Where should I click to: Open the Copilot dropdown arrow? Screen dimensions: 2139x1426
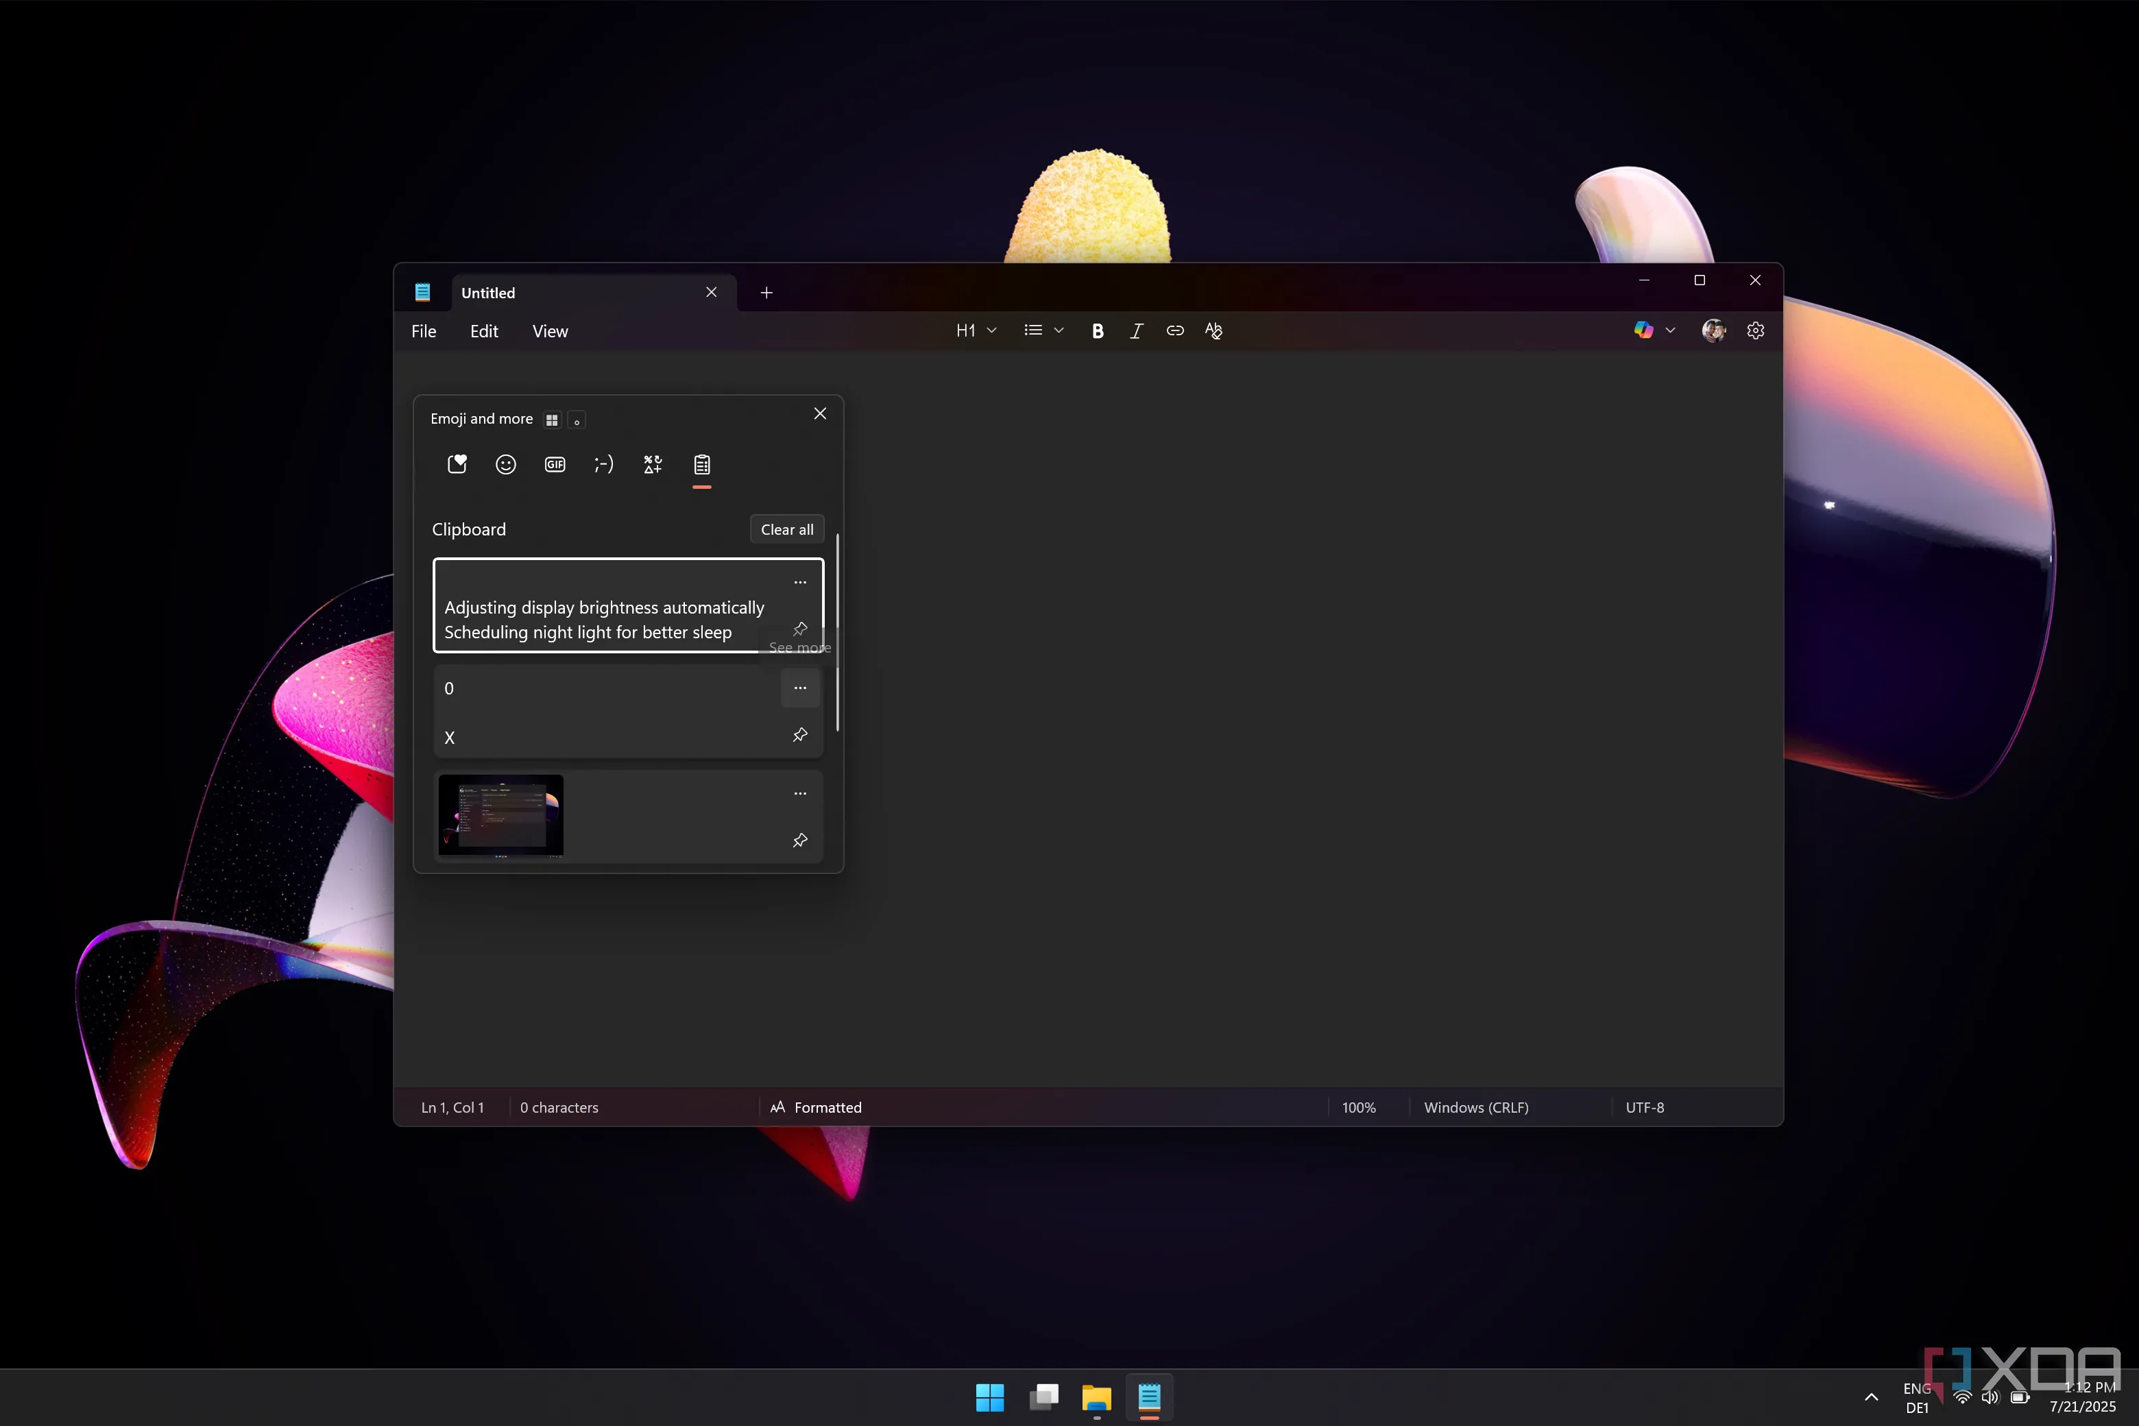coord(1670,330)
